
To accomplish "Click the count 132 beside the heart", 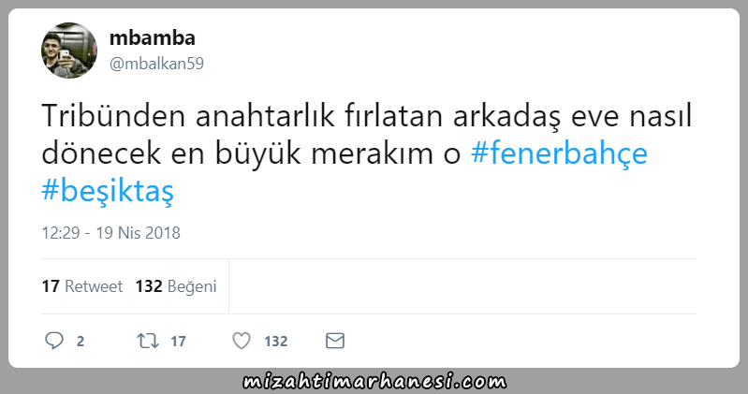I will click(x=276, y=341).
